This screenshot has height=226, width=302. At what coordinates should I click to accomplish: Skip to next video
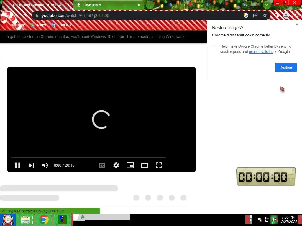click(x=31, y=165)
